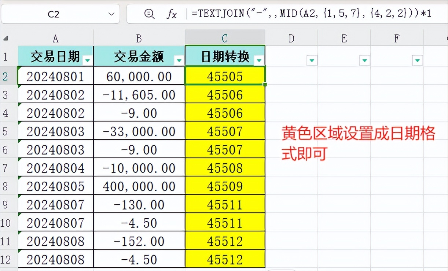Select row 12 header

[x=9, y=259]
